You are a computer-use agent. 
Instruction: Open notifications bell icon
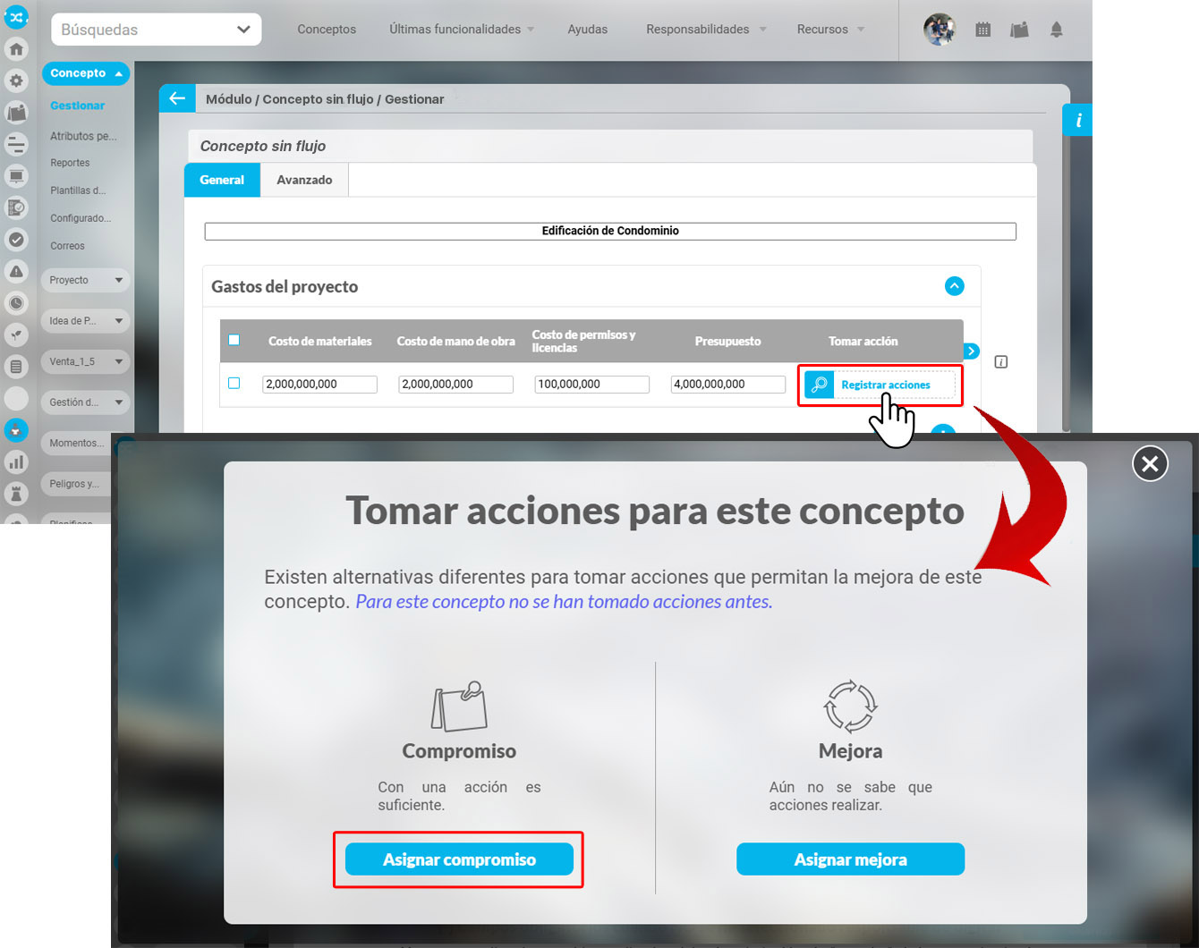[1057, 30]
